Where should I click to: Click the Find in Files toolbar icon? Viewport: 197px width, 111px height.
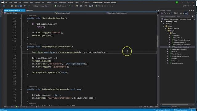pos(77,6)
